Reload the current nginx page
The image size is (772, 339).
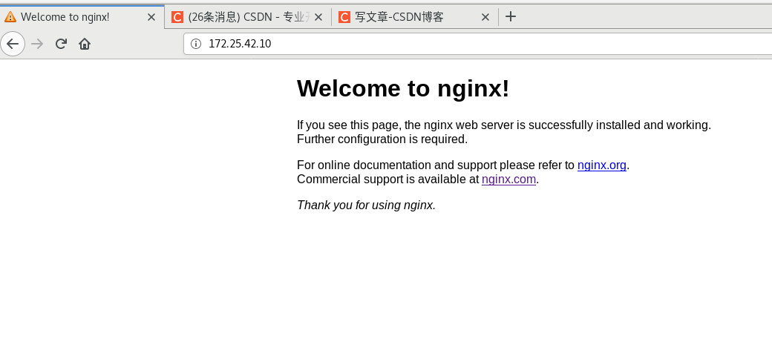[x=61, y=44]
